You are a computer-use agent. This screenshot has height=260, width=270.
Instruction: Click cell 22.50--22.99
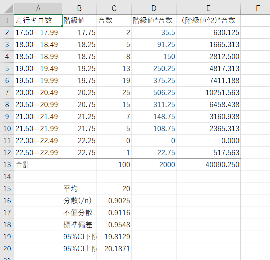point(38,153)
